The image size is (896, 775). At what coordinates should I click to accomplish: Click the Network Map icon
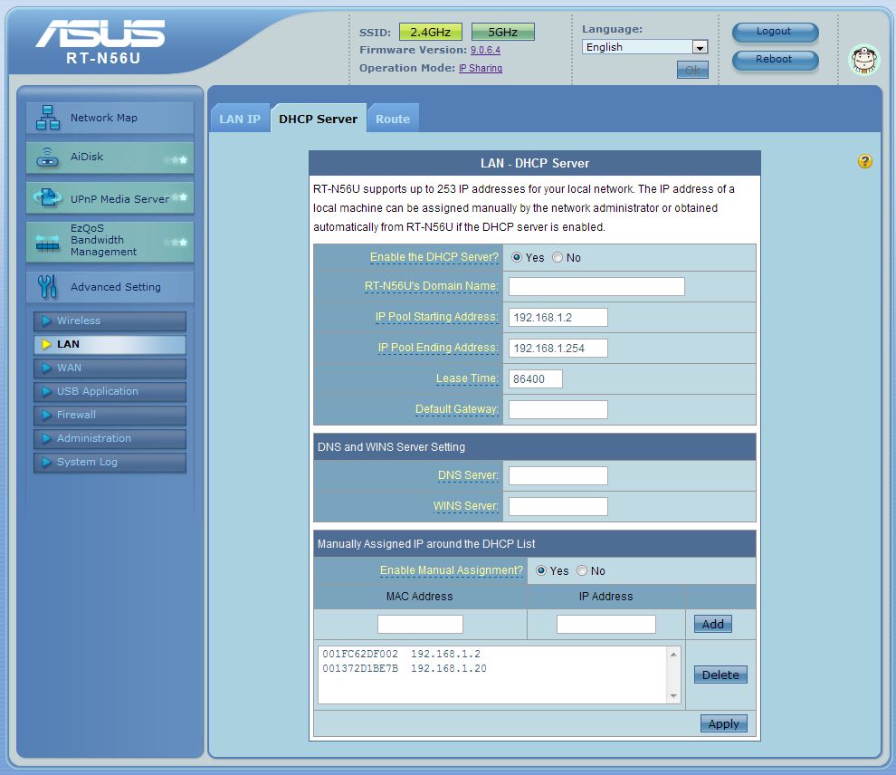point(48,118)
